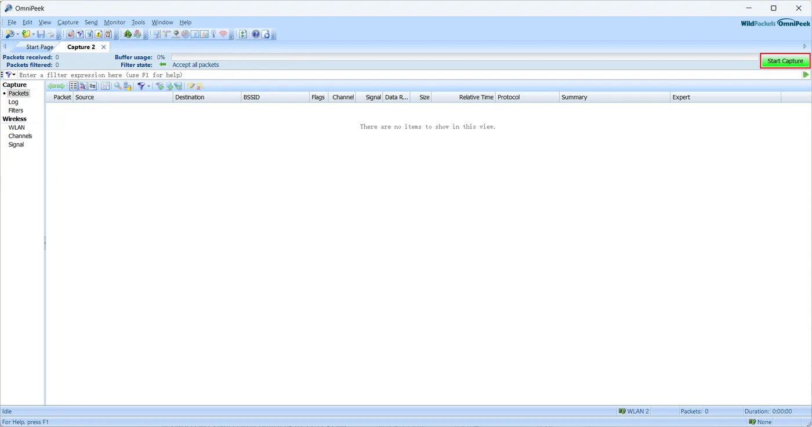Click the green apply filter arrow

click(806, 75)
